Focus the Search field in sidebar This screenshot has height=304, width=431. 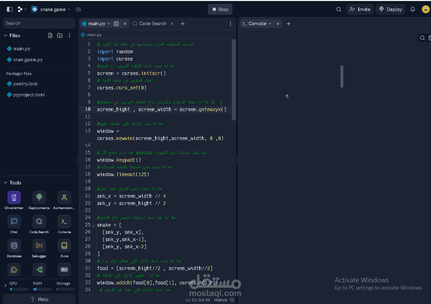[39, 23]
